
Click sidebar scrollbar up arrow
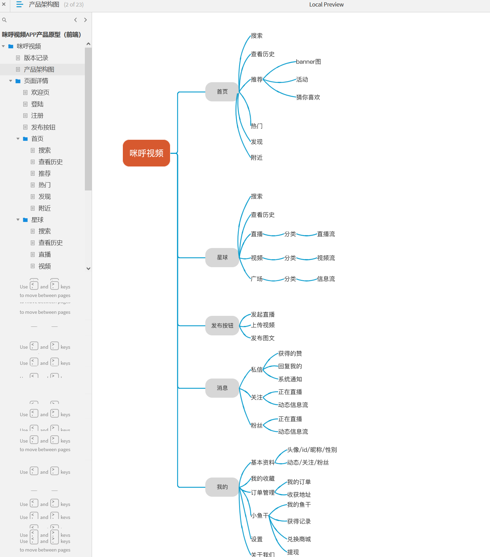(88, 44)
